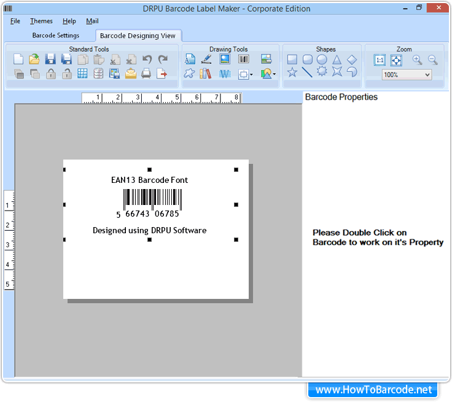Image resolution: width=452 pixels, height=402 pixels.
Task: Draw a triangle shape
Action: coord(337,60)
